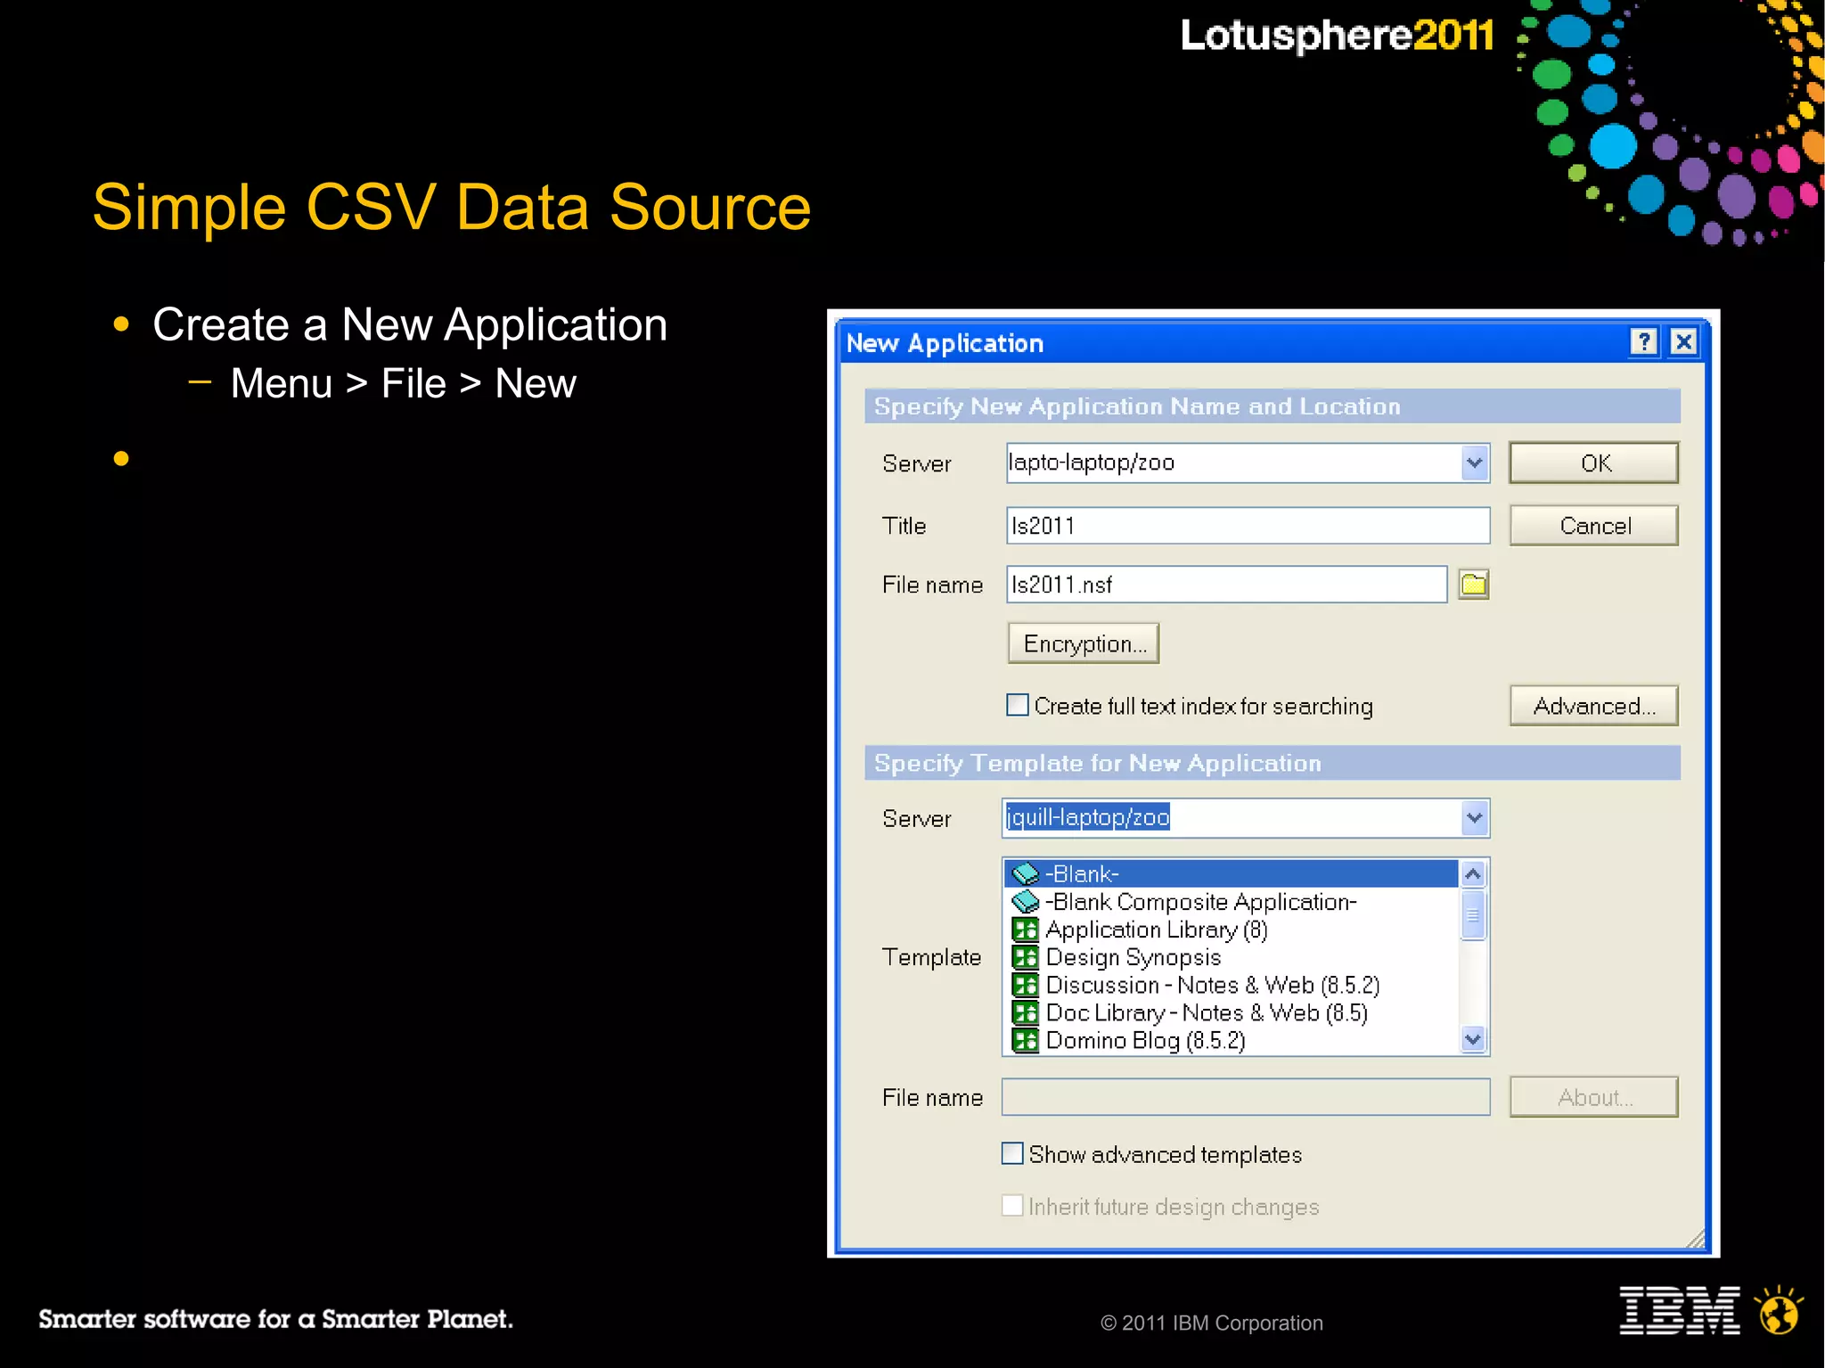1825x1368 pixels.
Task: Click template list scroll down arrow
Action: pyautogui.click(x=1473, y=1038)
